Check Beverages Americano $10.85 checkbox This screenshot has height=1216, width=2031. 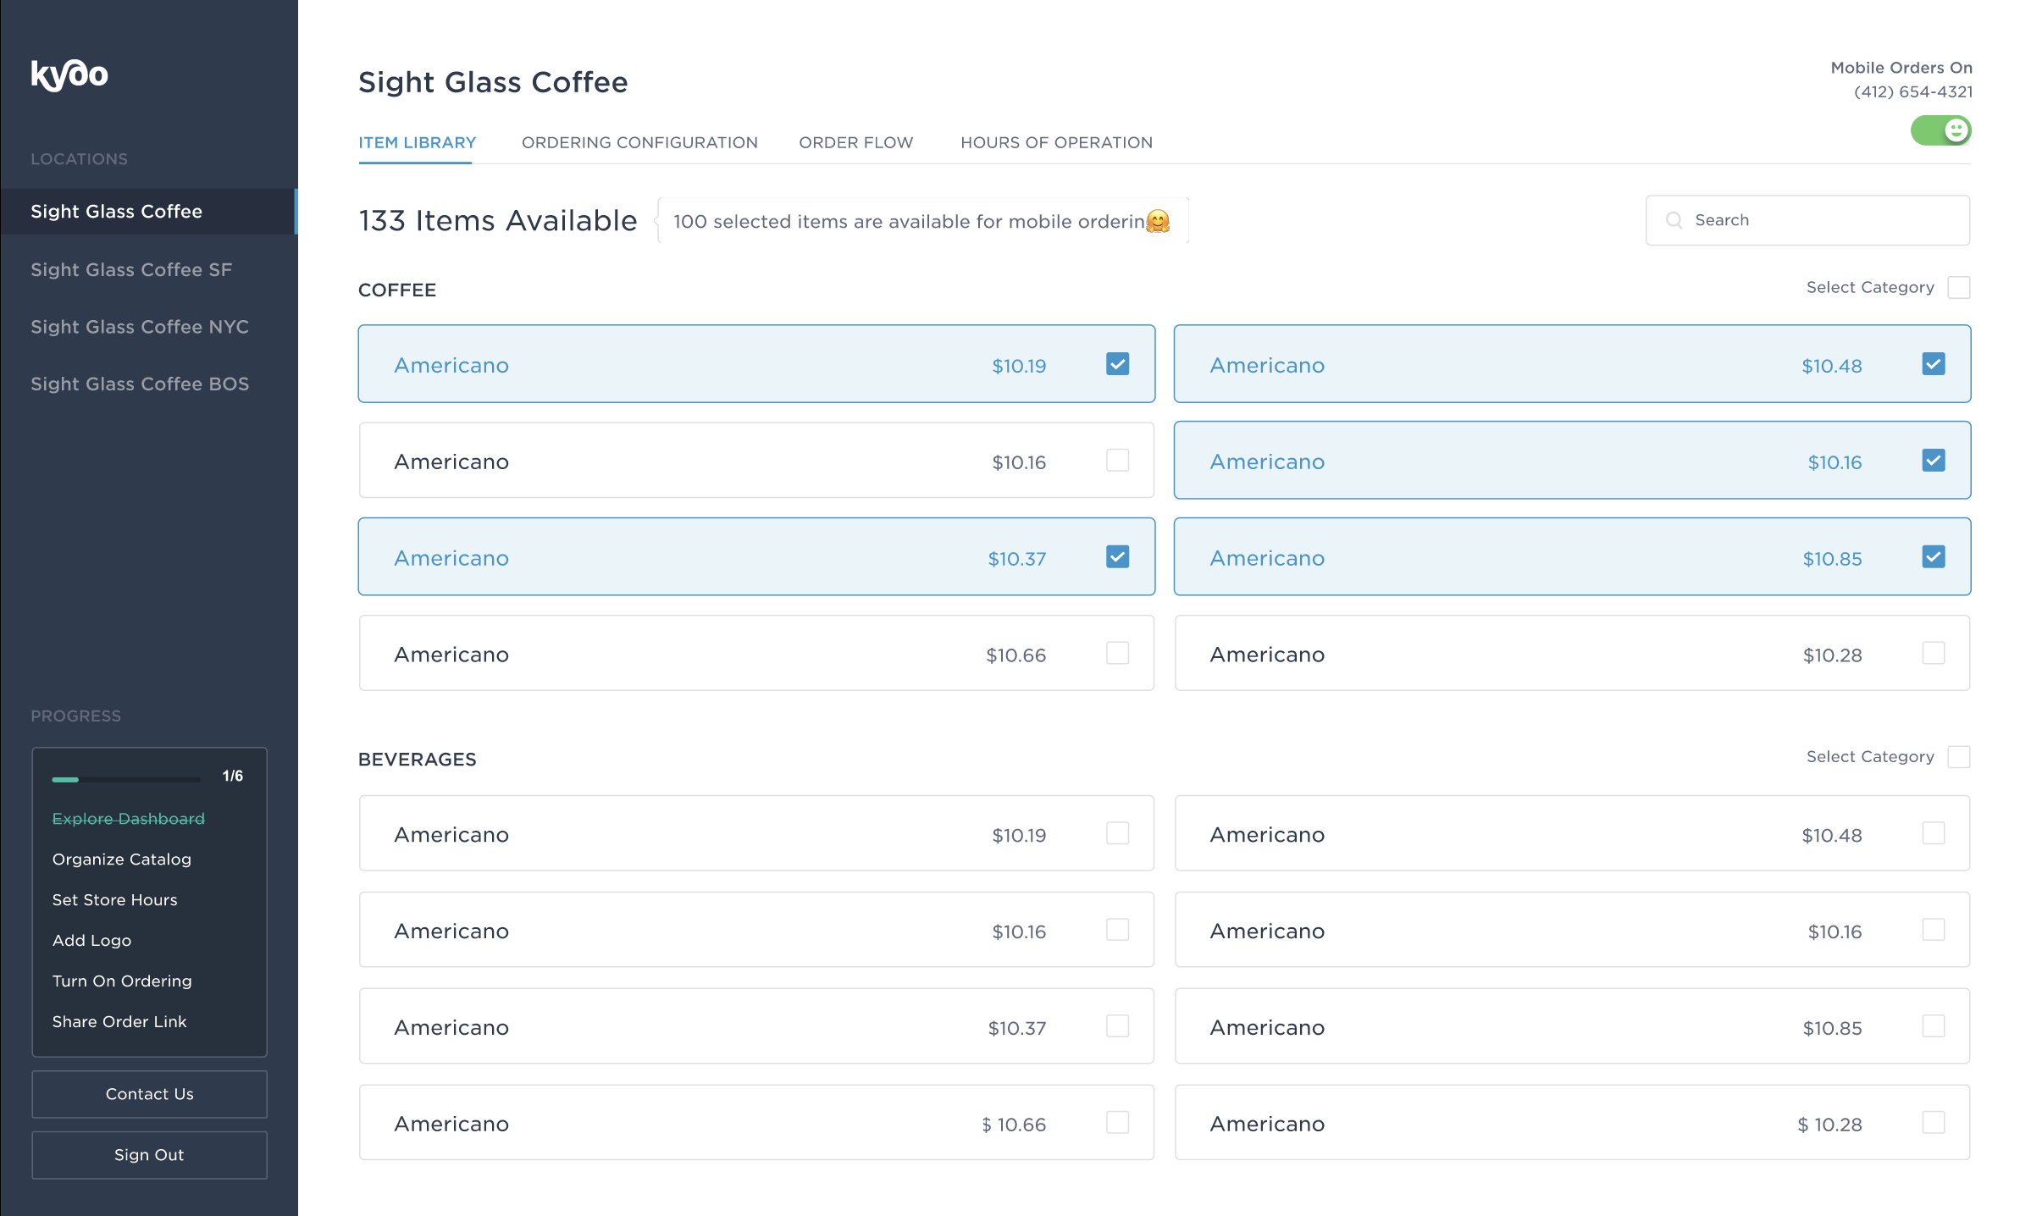pos(1933,1026)
